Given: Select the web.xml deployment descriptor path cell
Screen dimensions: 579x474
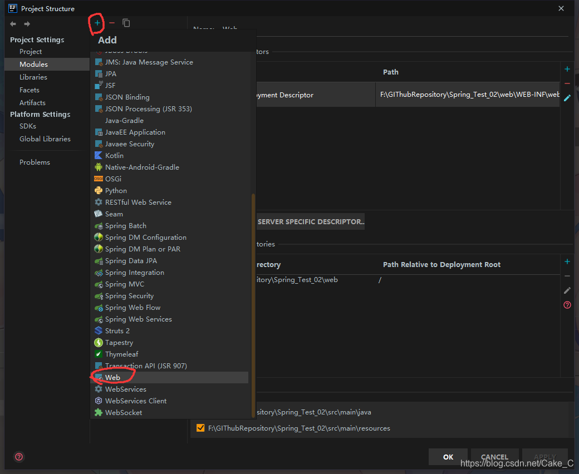Looking at the screenshot, I should tap(468, 95).
